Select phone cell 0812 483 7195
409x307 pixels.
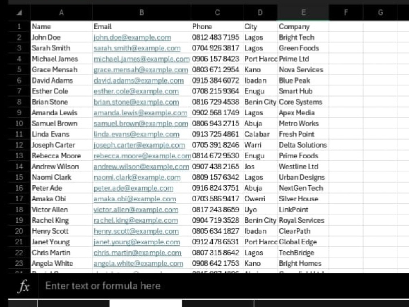(x=217, y=37)
